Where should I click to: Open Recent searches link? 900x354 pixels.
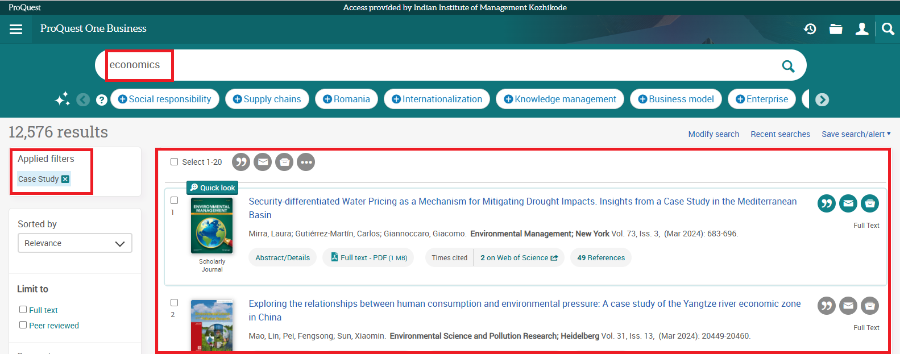click(780, 134)
